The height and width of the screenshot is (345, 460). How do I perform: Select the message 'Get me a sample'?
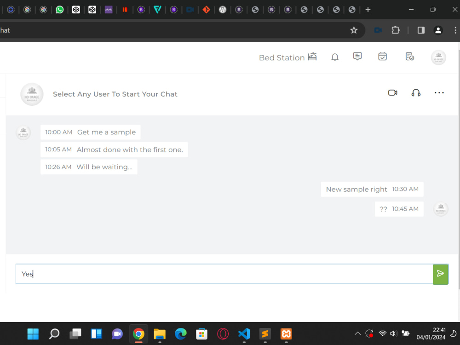click(90, 132)
